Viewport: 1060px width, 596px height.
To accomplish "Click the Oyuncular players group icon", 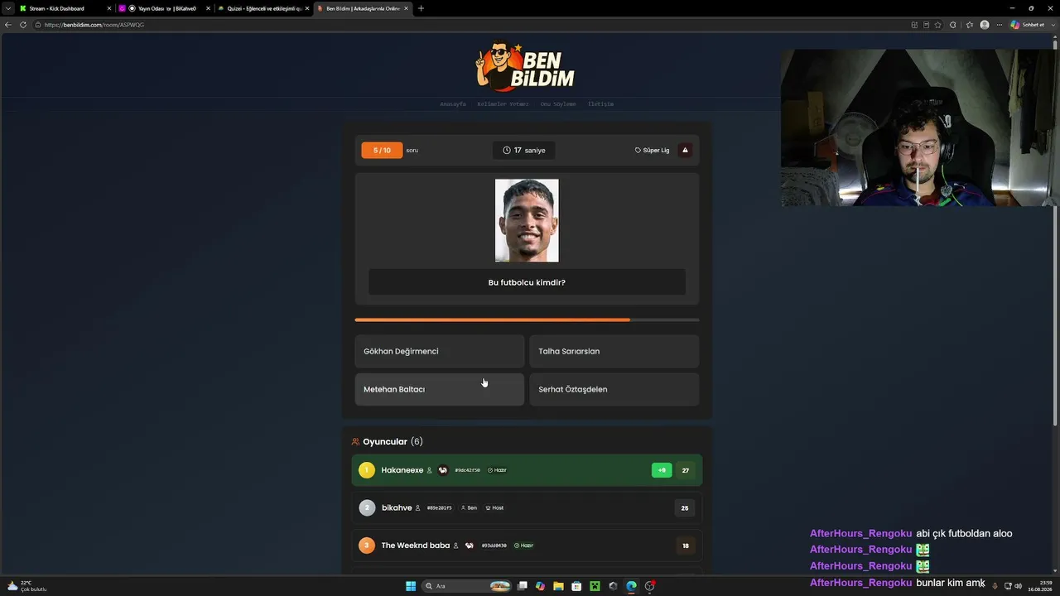I will coord(355,442).
